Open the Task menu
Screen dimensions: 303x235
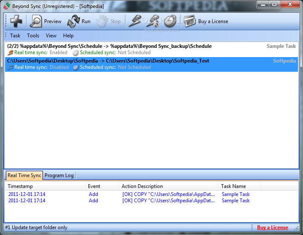click(x=15, y=36)
